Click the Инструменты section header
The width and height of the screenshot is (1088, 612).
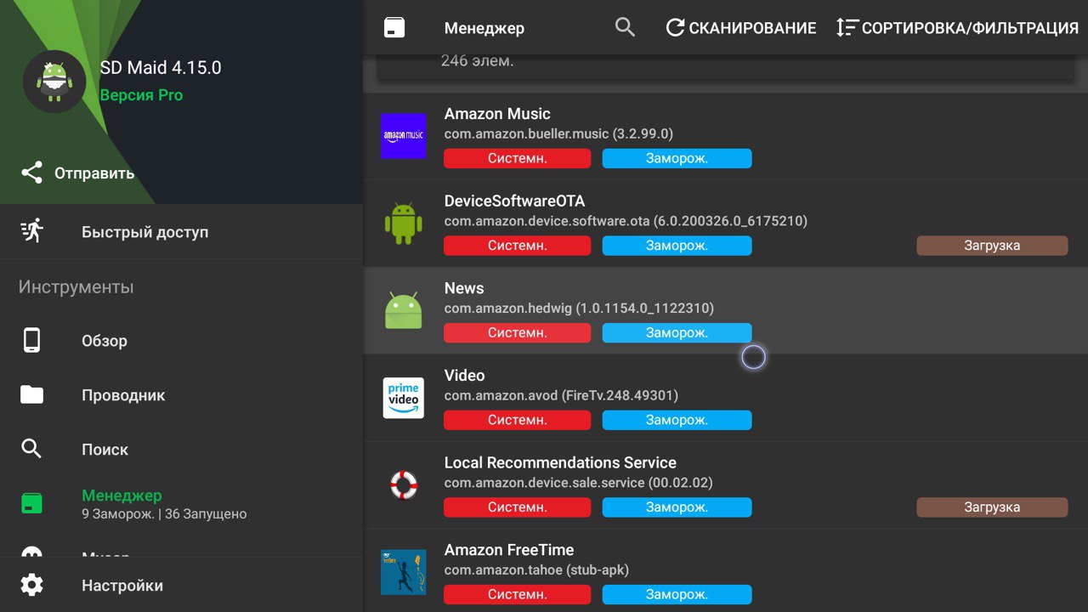[76, 287]
